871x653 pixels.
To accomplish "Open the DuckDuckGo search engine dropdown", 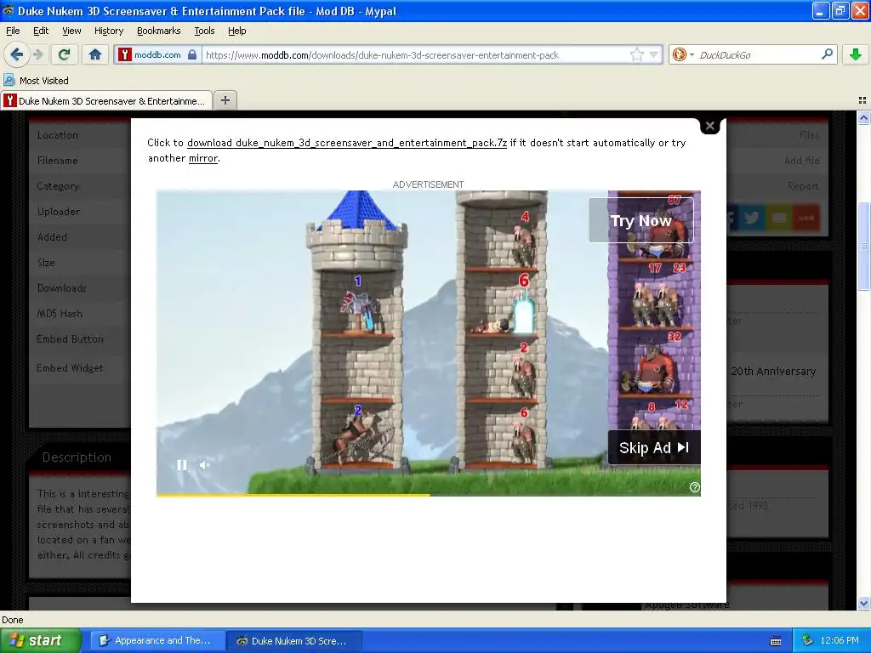I will [683, 54].
